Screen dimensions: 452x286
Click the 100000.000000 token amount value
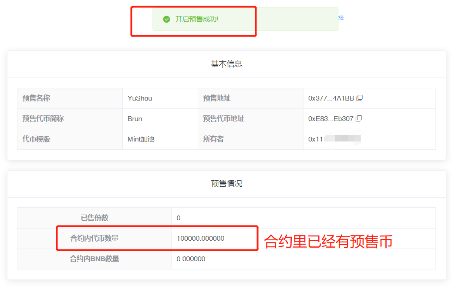pos(200,239)
